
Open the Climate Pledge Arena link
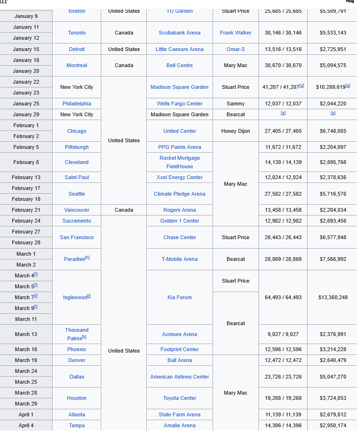pos(179,194)
